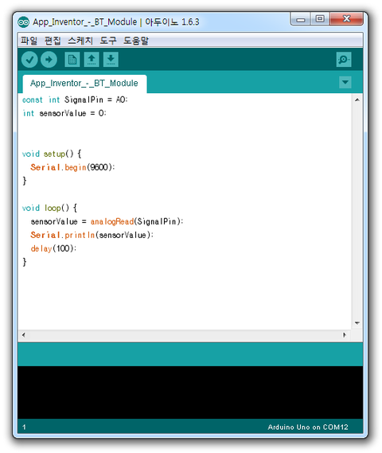
Task: Click the 'Serial.begin(9600);' line
Action: (72, 167)
